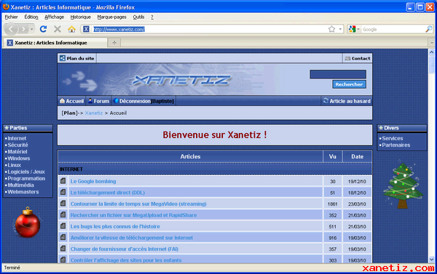
Task: Open article Changer de fournisseur d'accès Internet
Action: pos(125,249)
